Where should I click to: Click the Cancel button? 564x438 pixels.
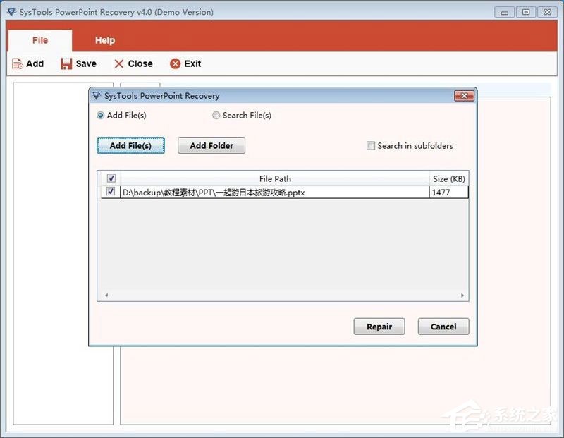pos(443,327)
